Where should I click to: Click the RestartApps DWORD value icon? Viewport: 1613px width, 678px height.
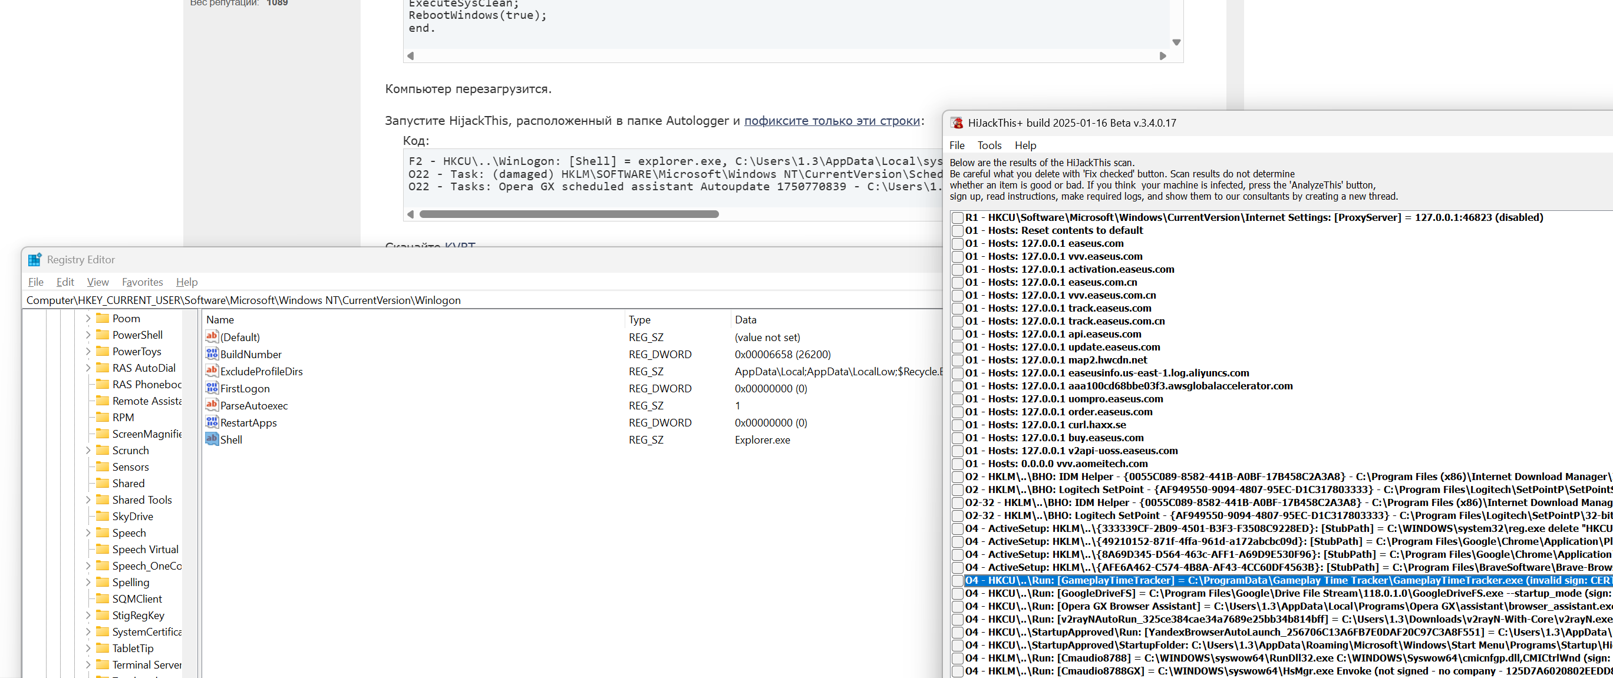pyautogui.click(x=212, y=422)
